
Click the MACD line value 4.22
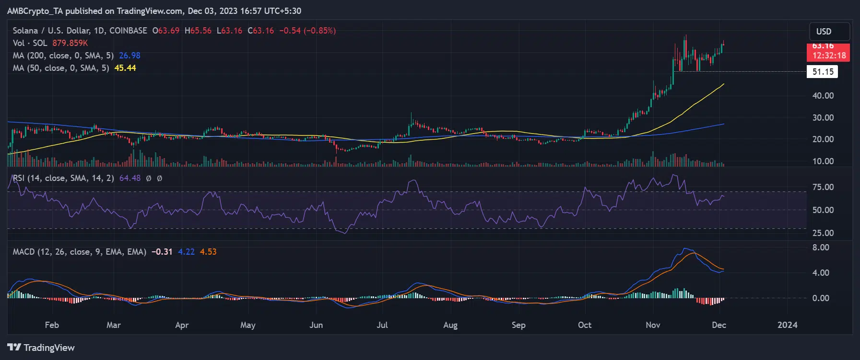(x=186, y=252)
